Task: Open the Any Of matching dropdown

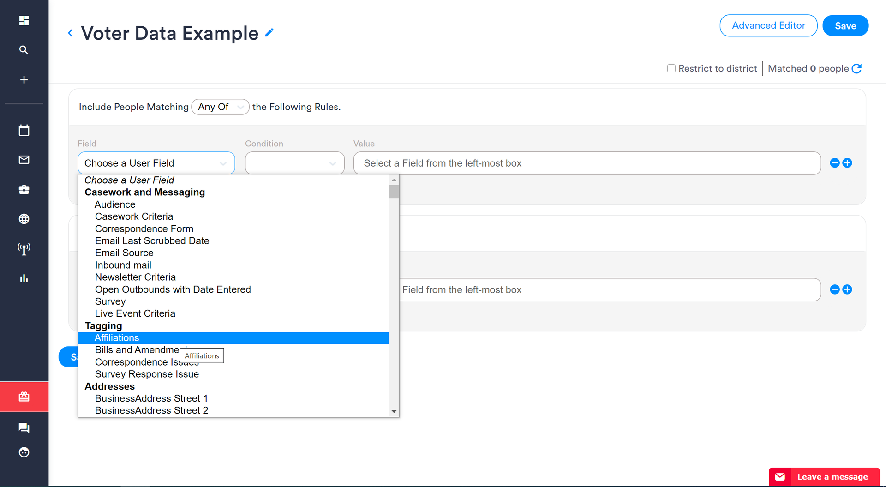Action: pyautogui.click(x=220, y=107)
